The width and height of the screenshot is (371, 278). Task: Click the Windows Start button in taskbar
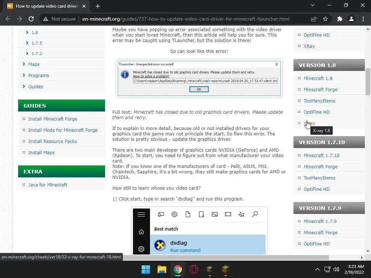tap(146, 269)
